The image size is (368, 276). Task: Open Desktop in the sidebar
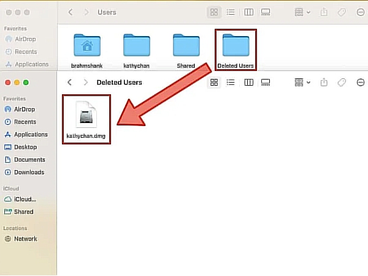click(21, 147)
